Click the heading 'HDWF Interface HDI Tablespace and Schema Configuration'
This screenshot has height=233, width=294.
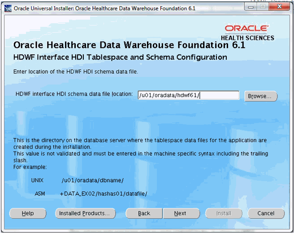coord(120,57)
